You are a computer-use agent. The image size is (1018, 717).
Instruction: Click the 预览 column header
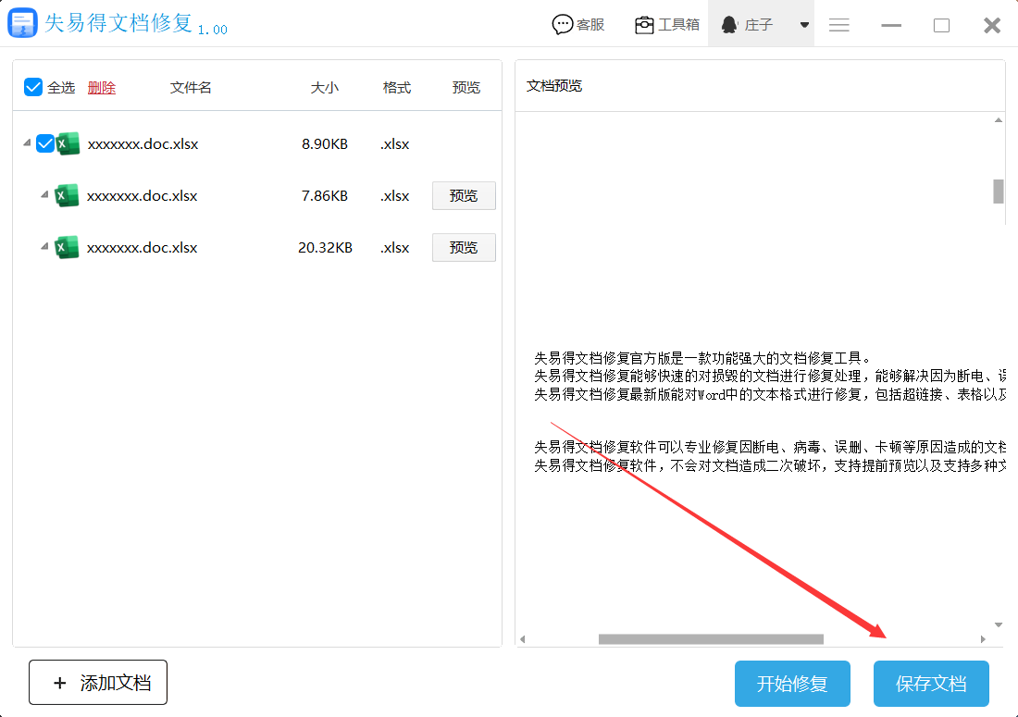(466, 88)
